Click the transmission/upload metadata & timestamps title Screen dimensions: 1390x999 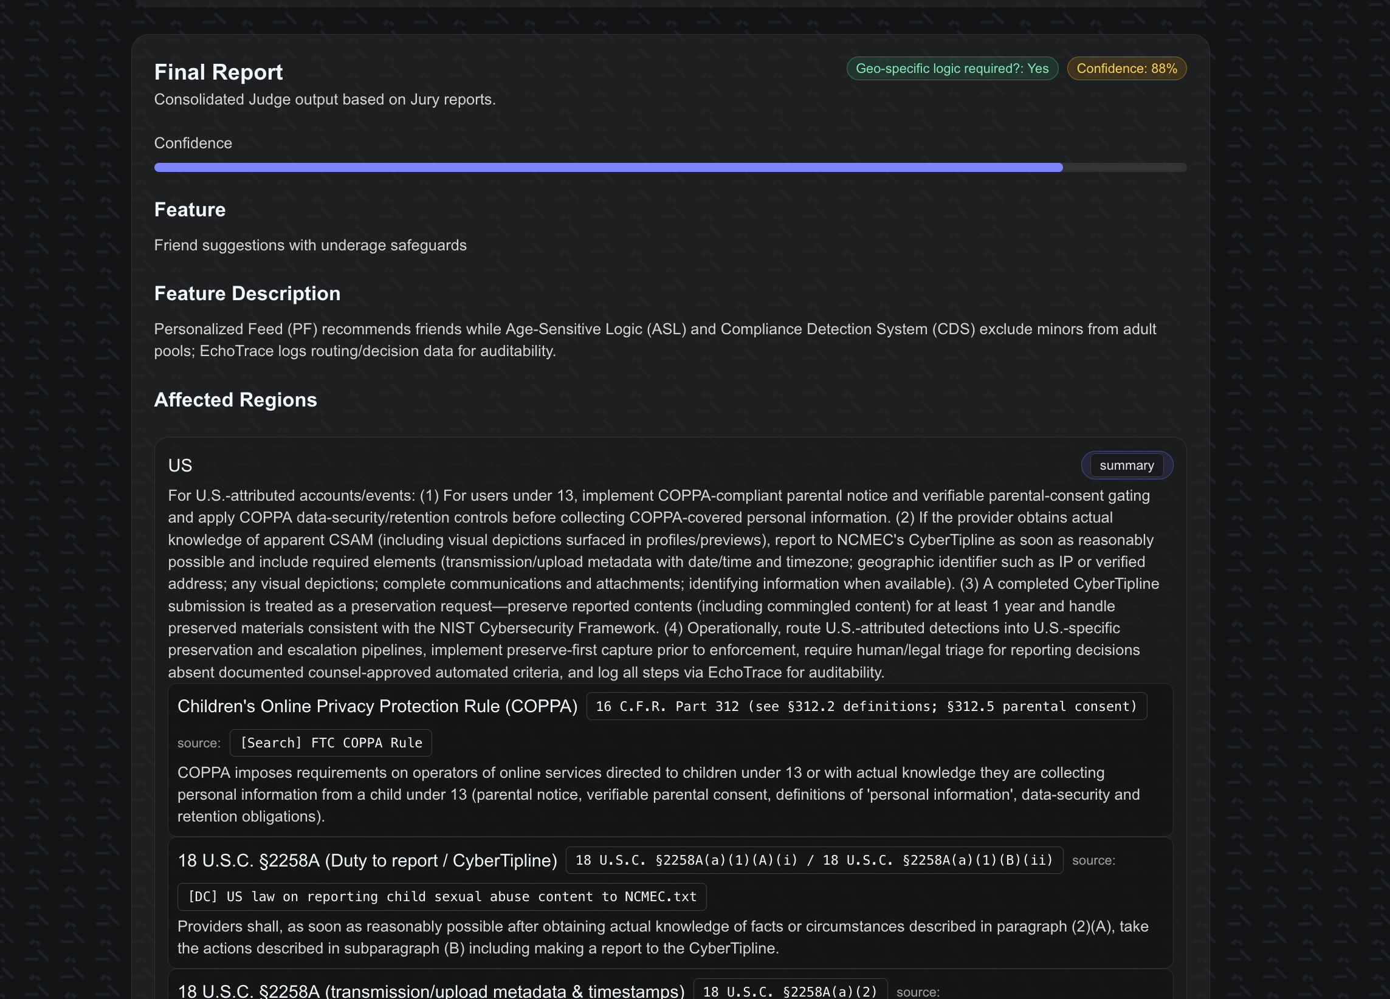click(430, 990)
